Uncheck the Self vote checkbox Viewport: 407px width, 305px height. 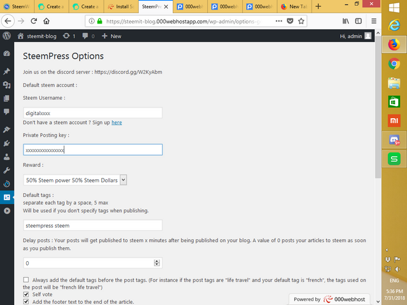[26, 295]
